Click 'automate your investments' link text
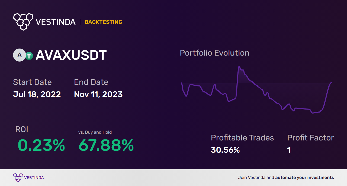This screenshot has width=347, height=186. point(304,178)
